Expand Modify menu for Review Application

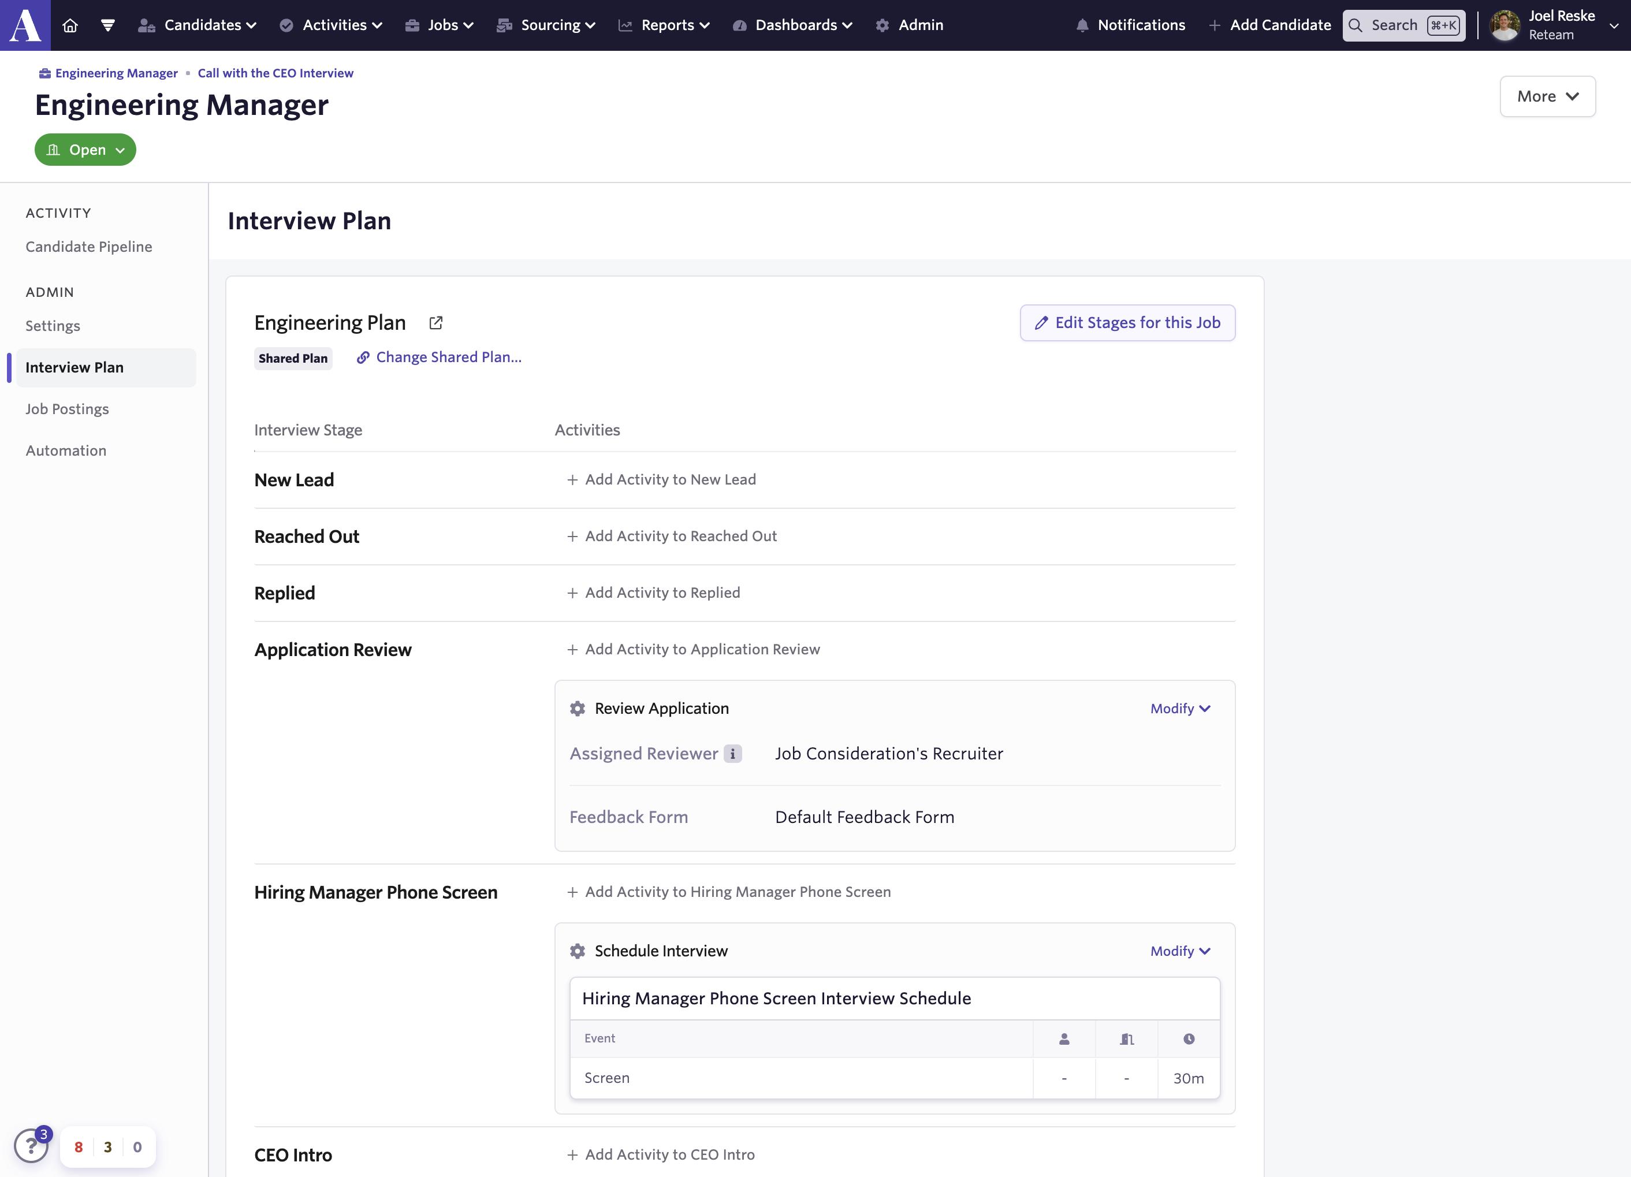coord(1180,708)
